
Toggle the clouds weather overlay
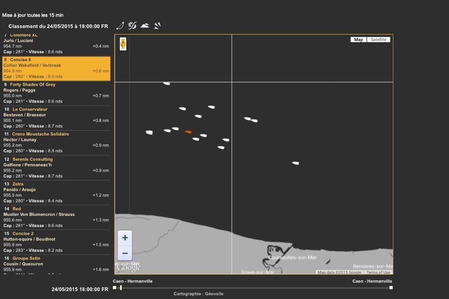click(145, 26)
